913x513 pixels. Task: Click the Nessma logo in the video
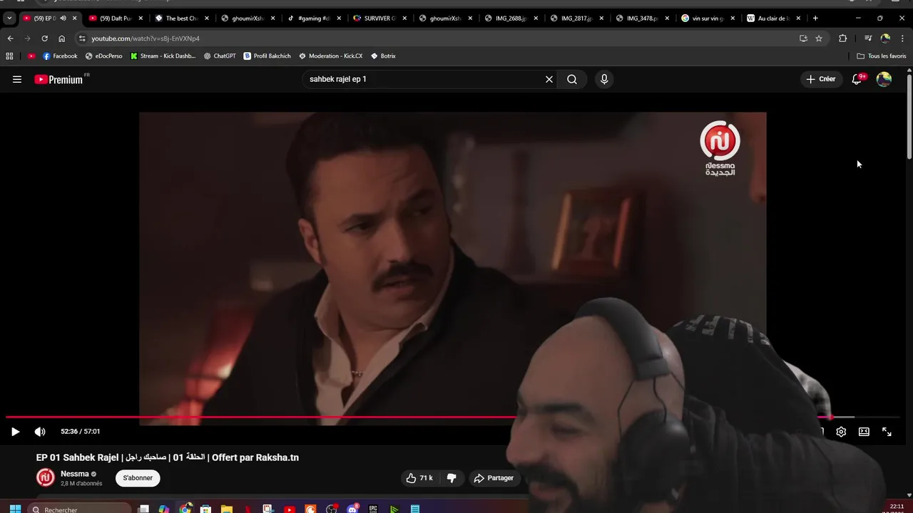720,148
